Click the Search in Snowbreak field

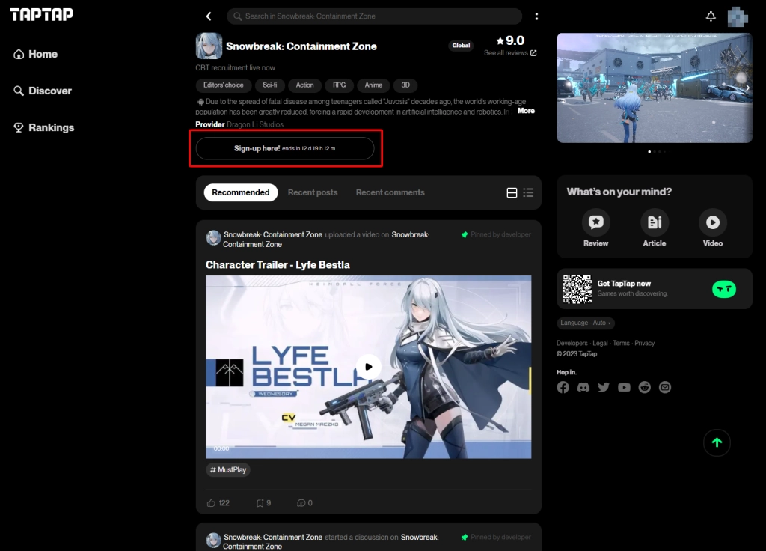374,16
